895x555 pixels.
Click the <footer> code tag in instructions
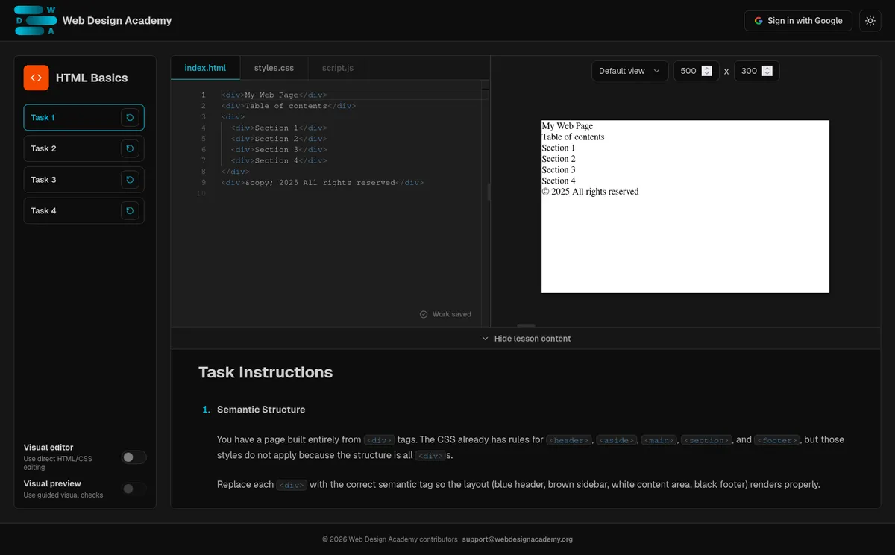[777, 440]
